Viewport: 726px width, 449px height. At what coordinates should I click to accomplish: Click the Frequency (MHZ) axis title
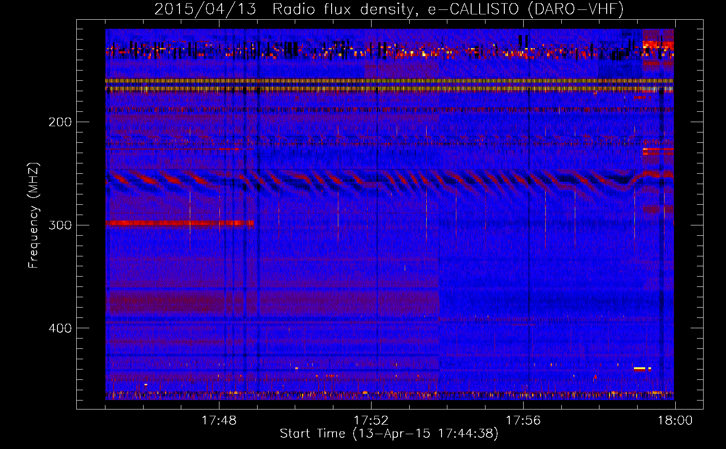pyautogui.click(x=34, y=216)
